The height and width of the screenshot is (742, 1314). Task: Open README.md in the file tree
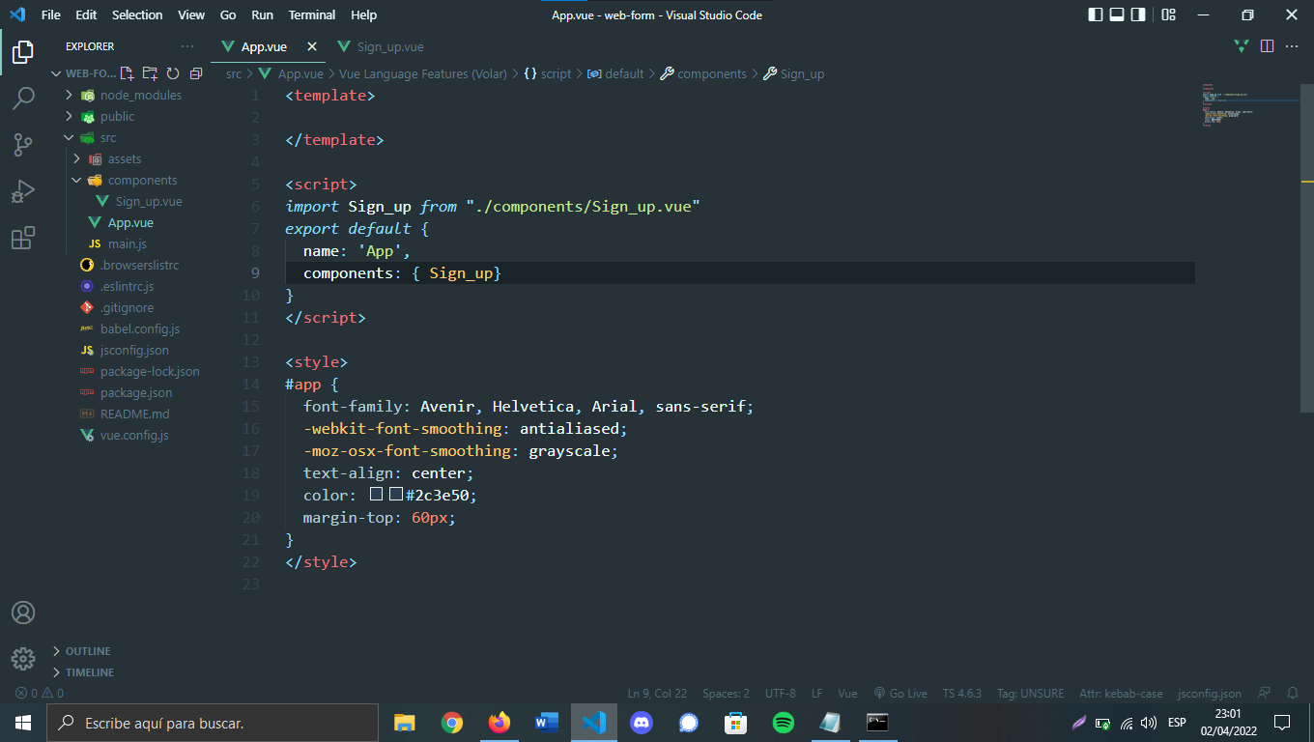(134, 414)
